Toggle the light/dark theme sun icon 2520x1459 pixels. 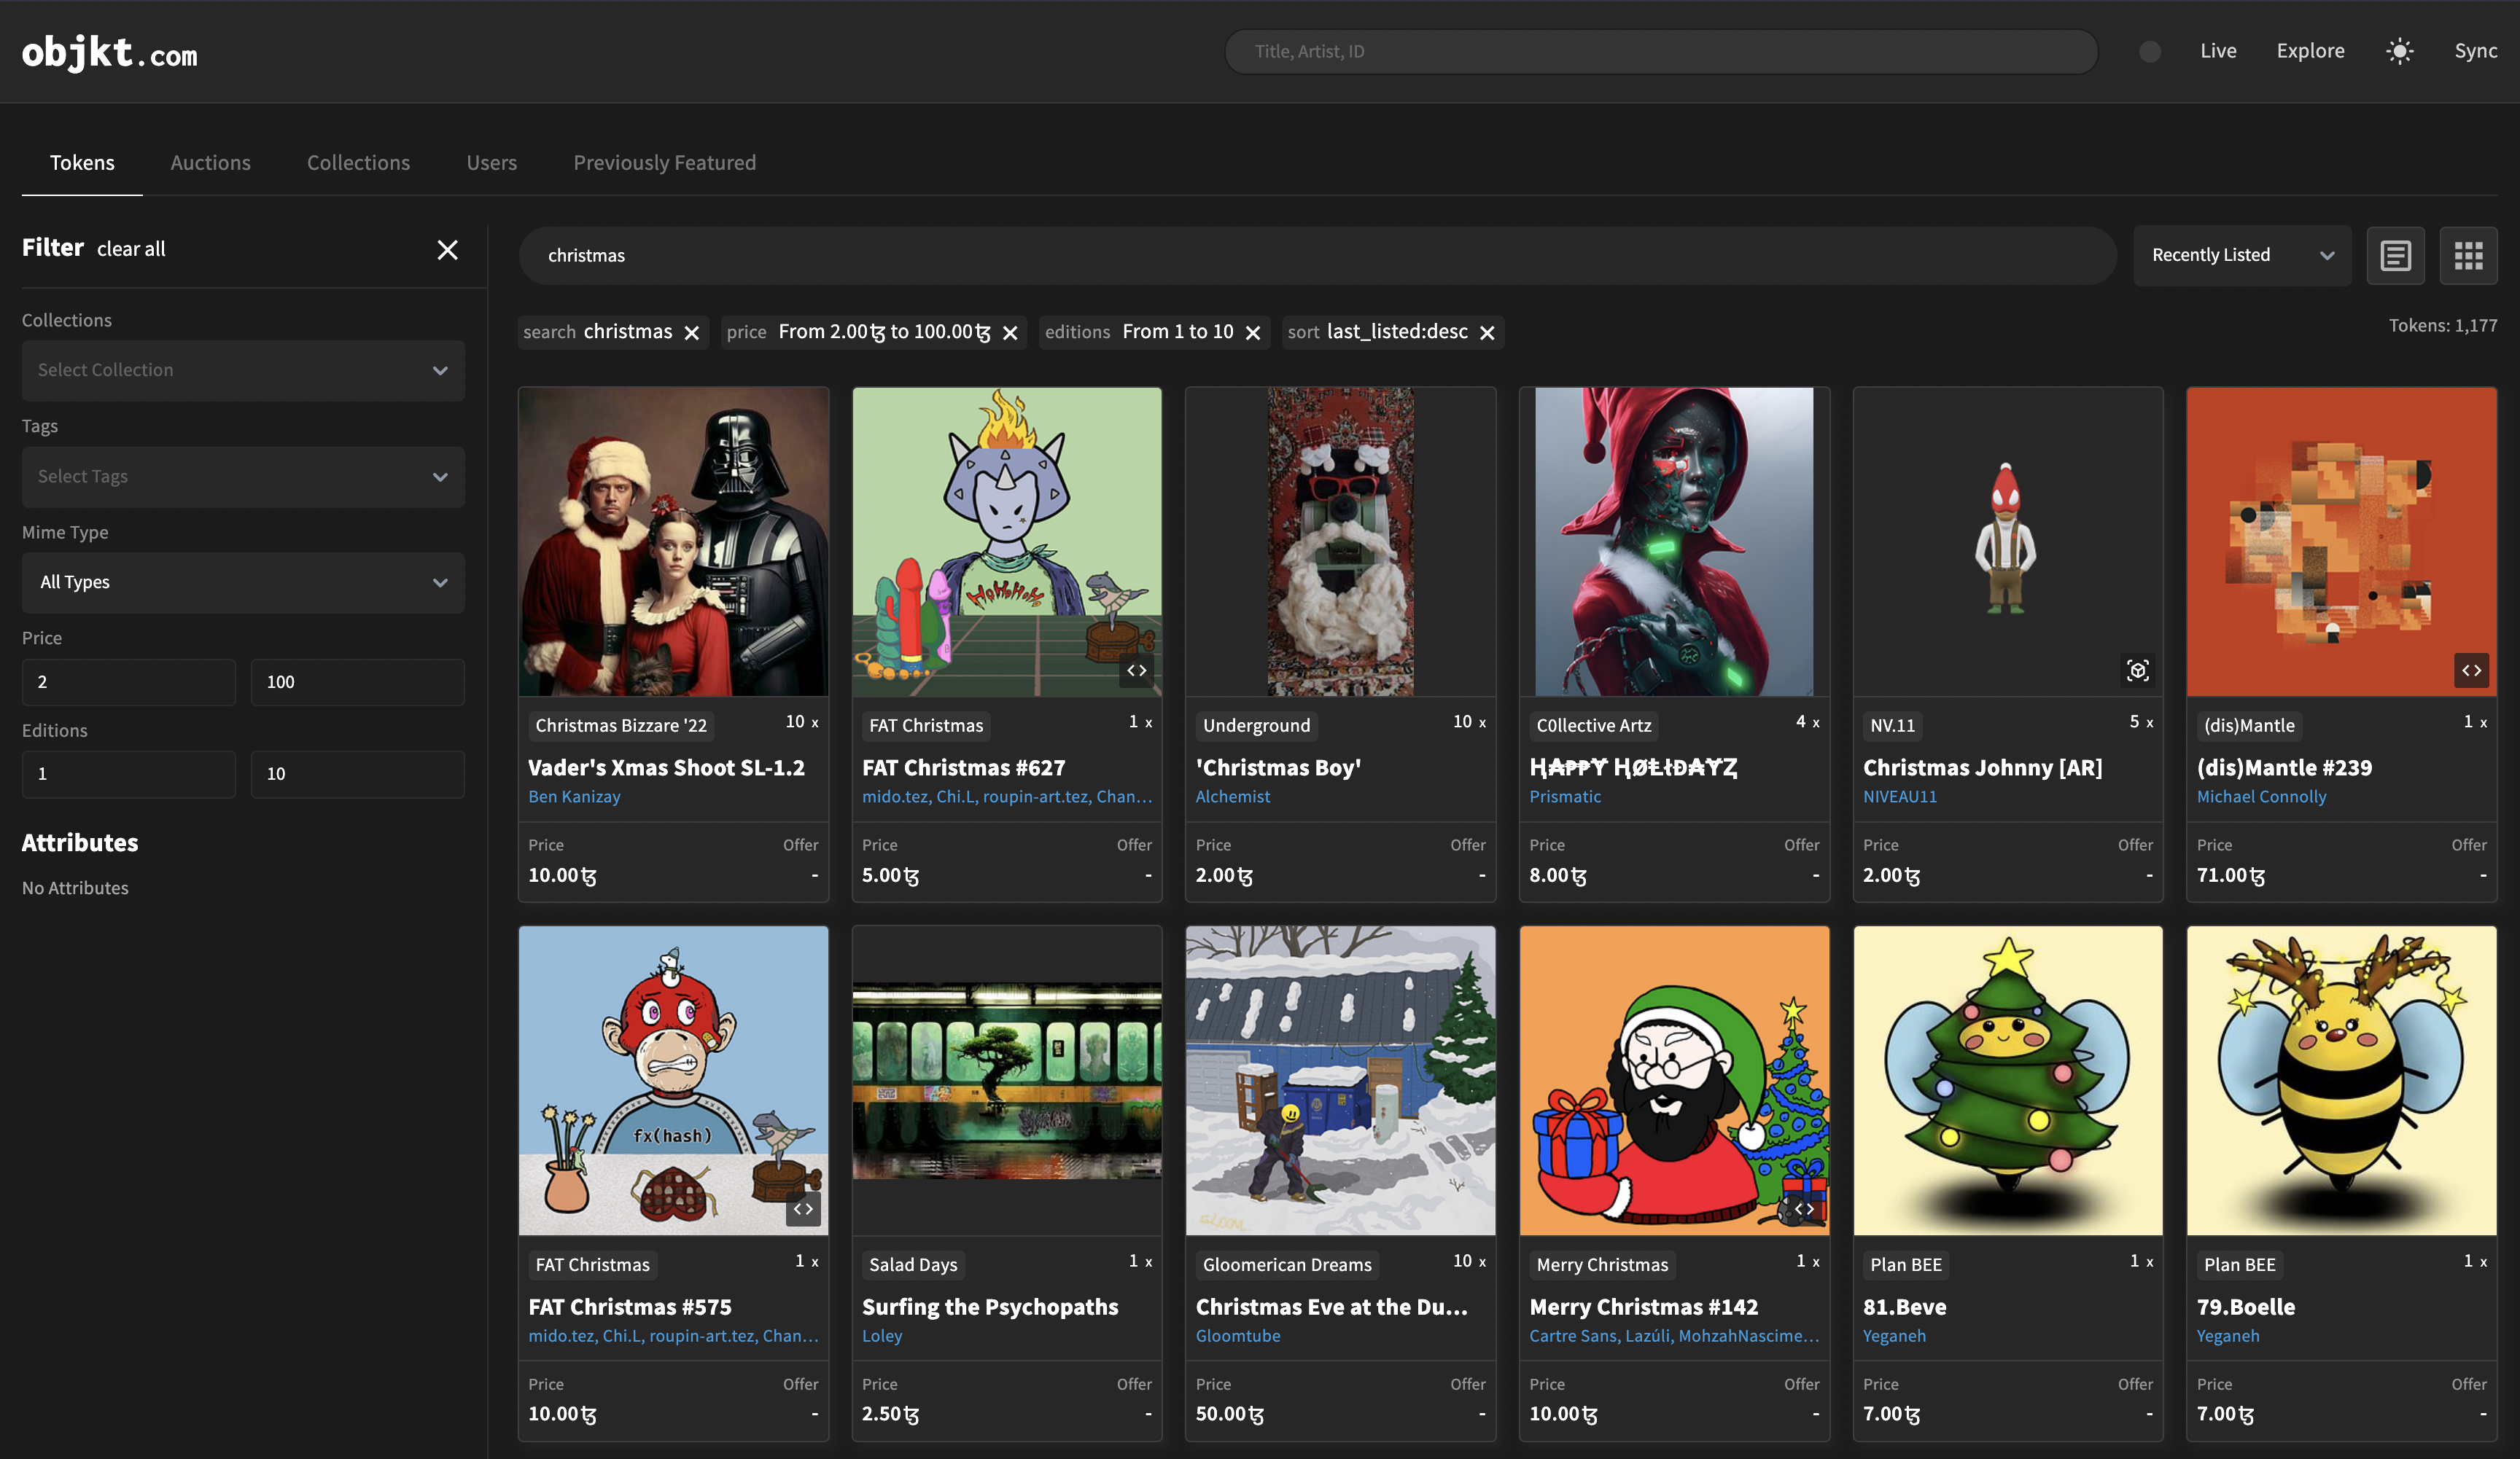pyautogui.click(x=2399, y=51)
